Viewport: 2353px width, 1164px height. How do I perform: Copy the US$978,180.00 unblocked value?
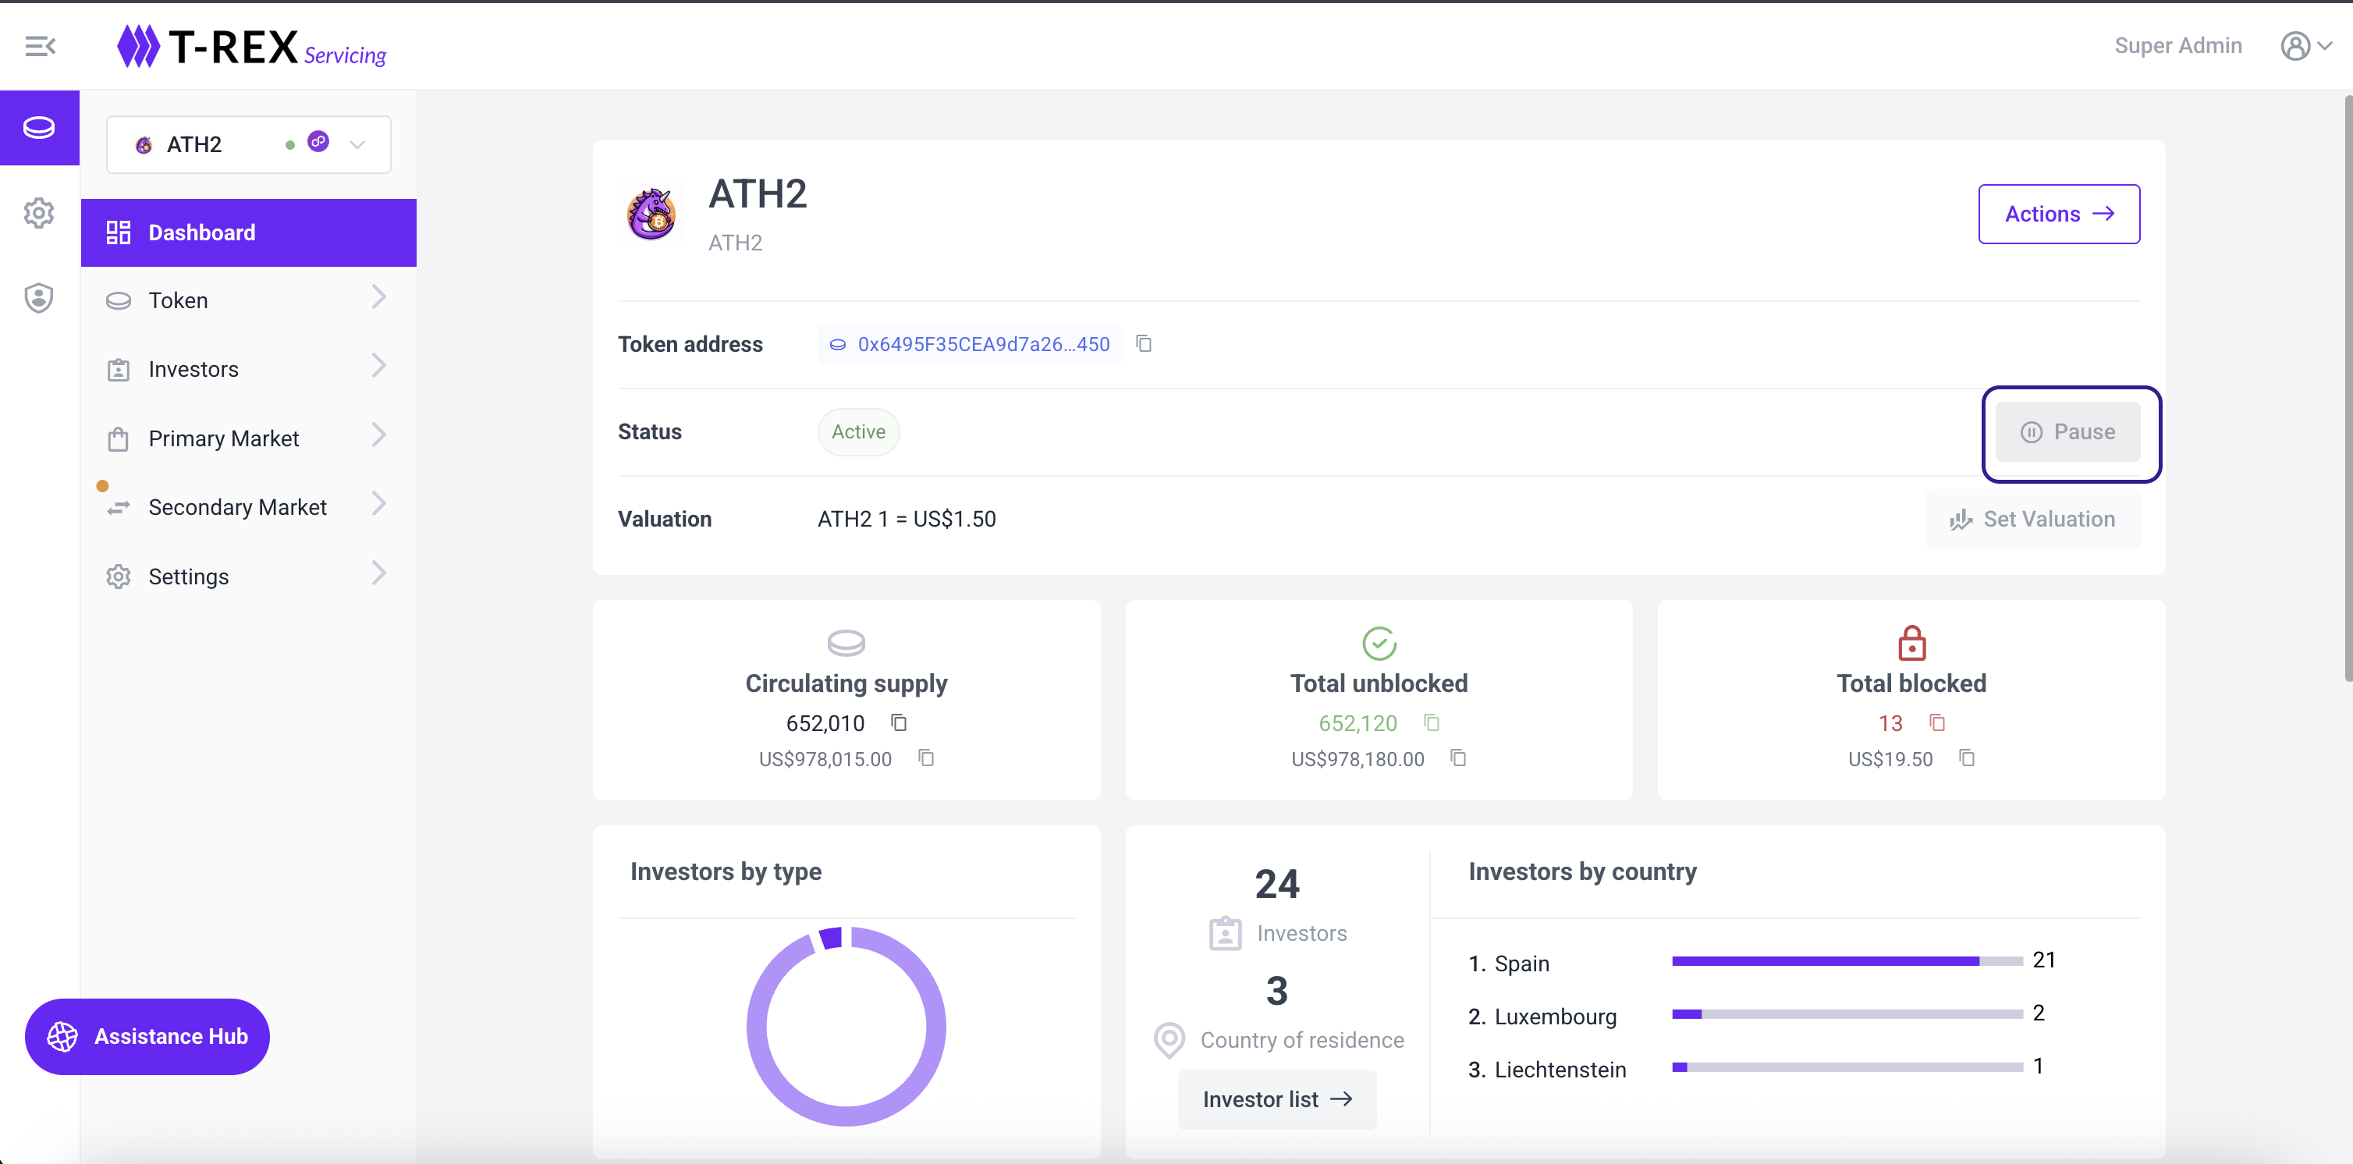click(1459, 758)
